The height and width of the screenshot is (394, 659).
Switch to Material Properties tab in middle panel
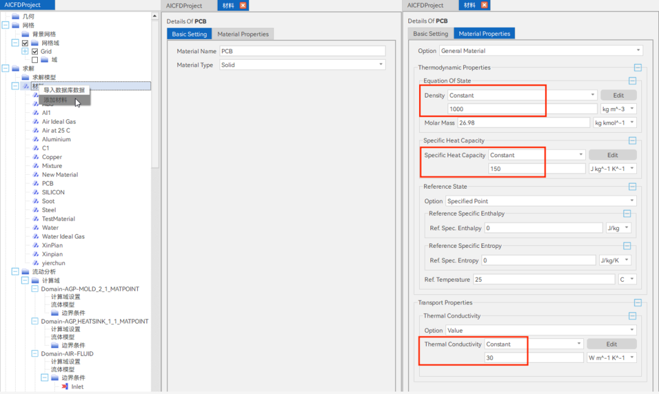[243, 34]
